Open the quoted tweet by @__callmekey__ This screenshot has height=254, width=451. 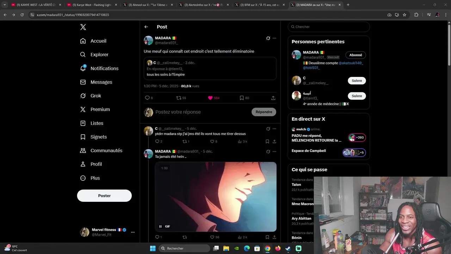210,68
